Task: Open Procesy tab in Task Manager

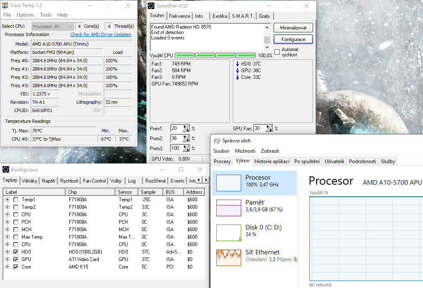Action: (x=222, y=161)
